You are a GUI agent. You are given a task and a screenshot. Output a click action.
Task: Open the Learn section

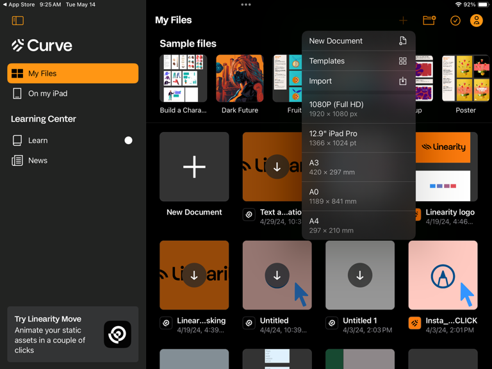coord(73,140)
